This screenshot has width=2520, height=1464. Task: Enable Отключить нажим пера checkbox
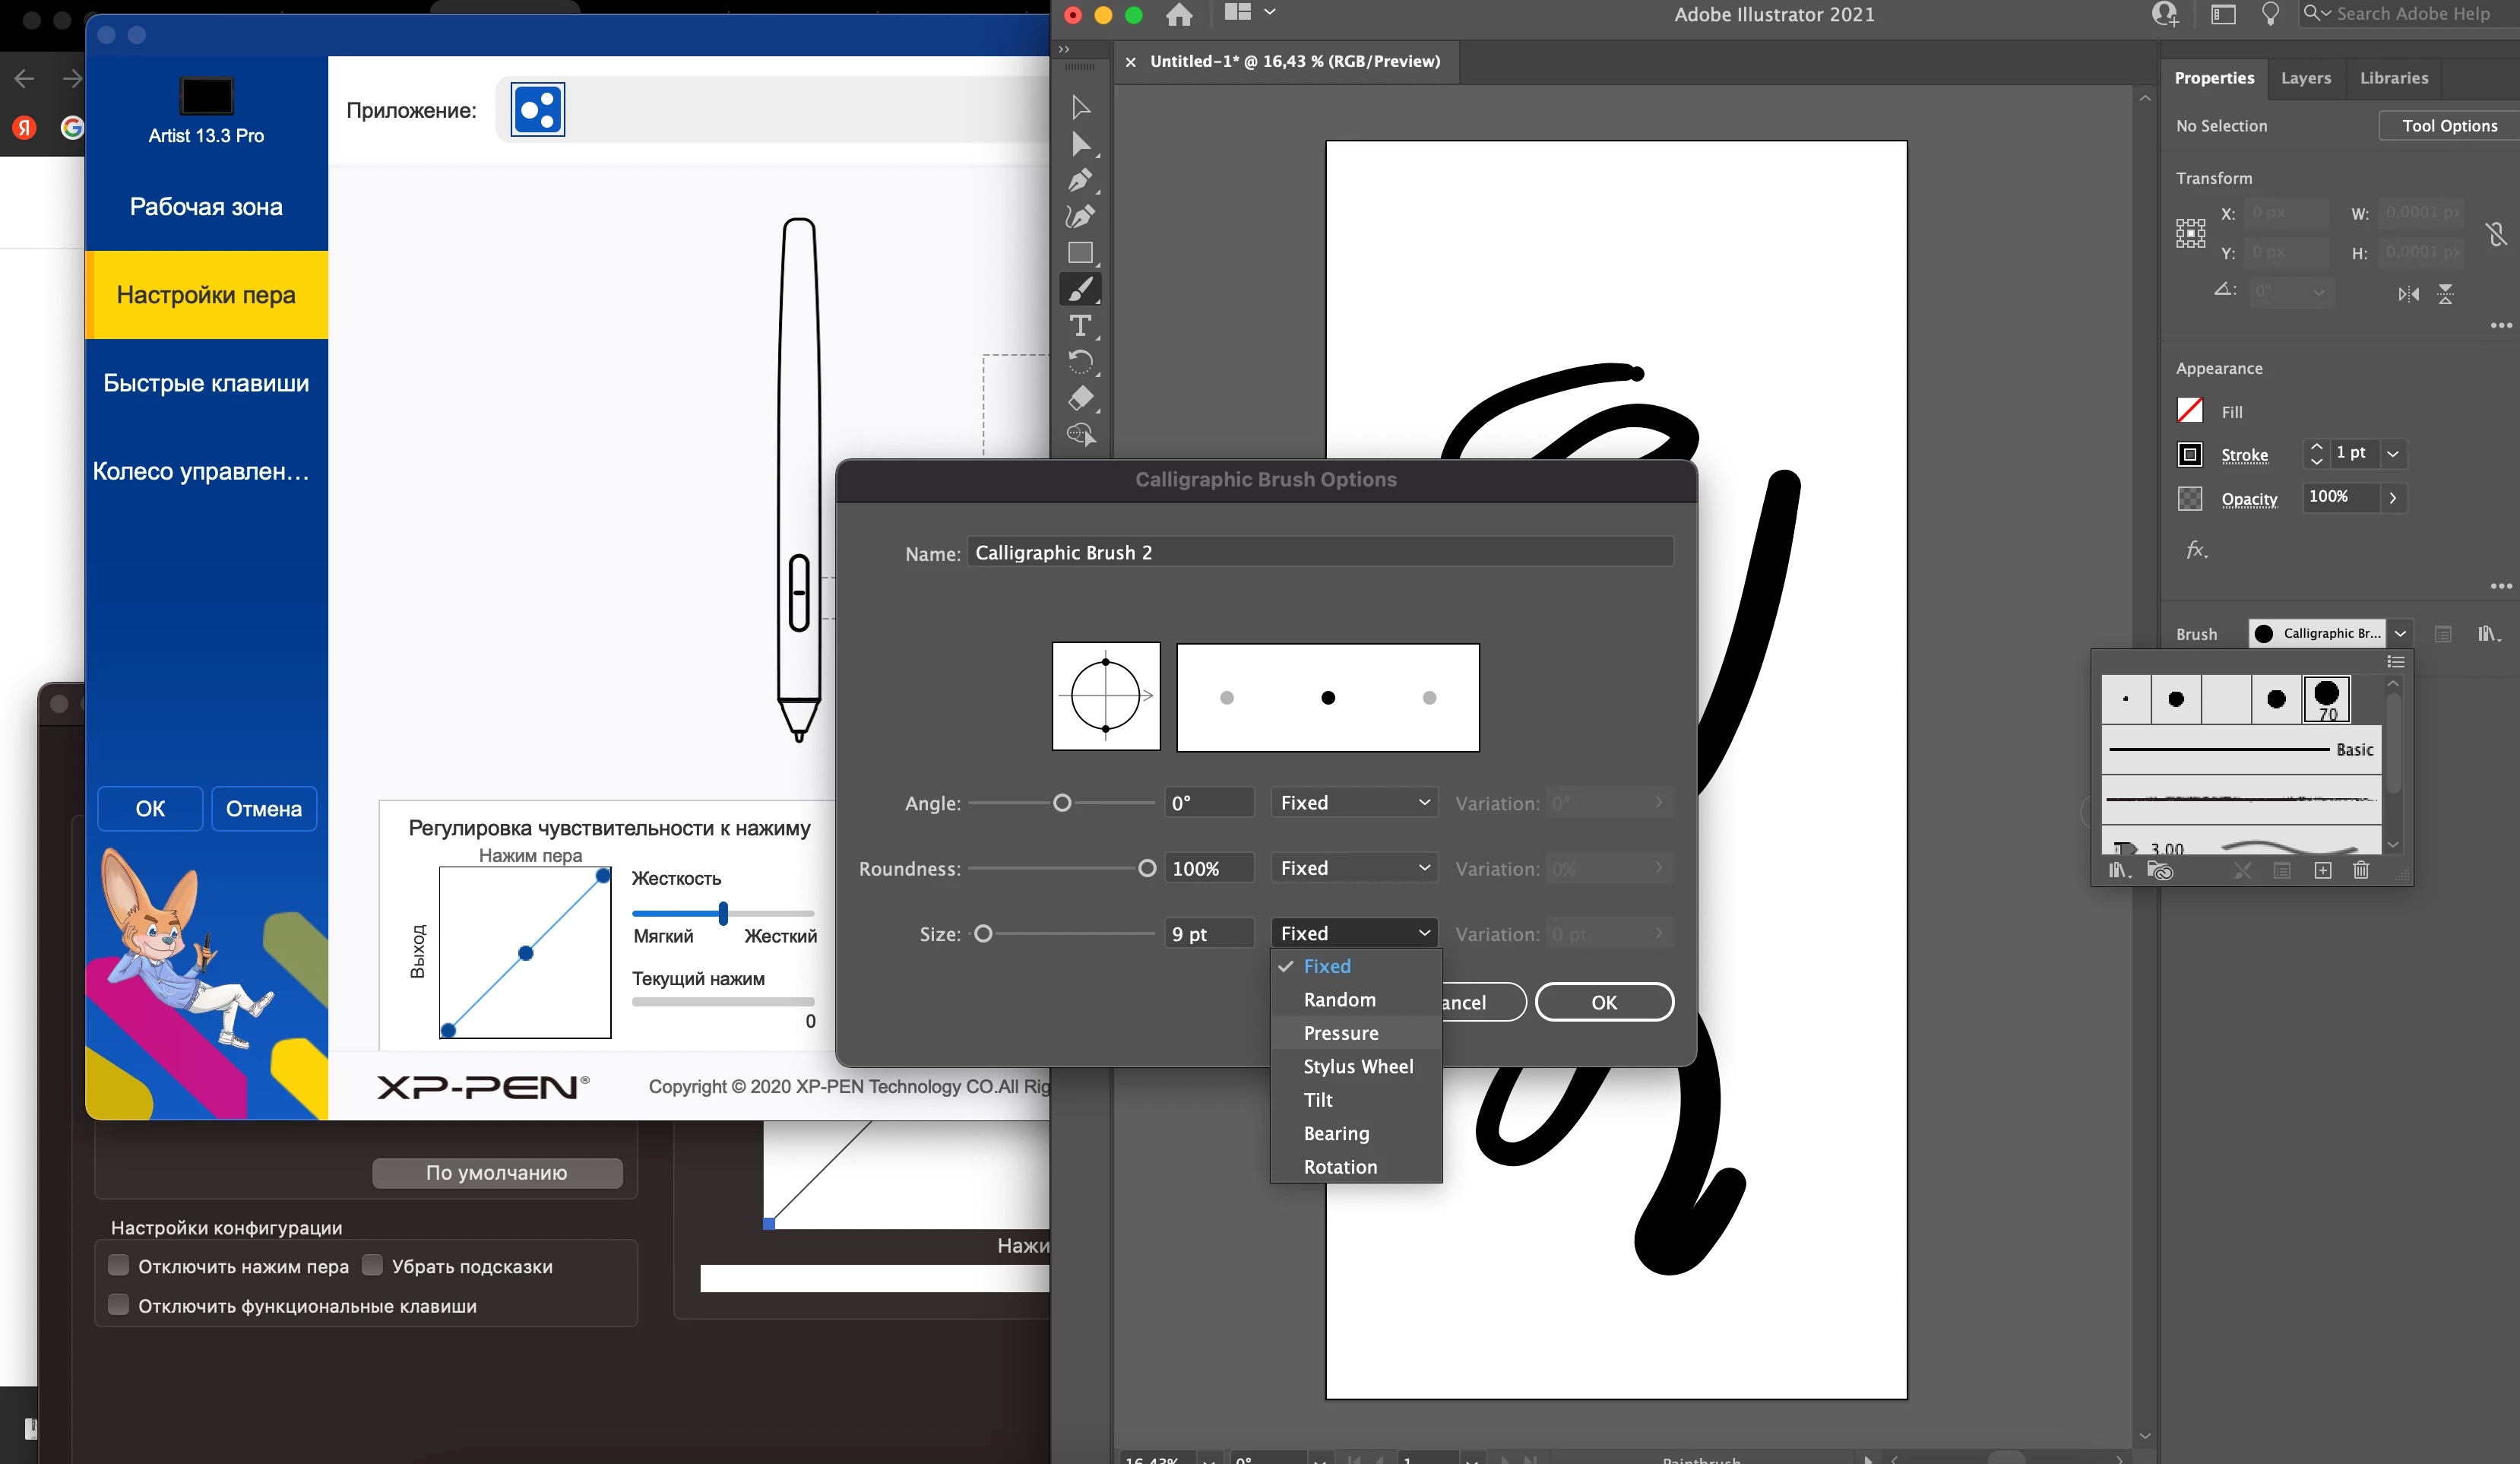tap(118, 1265)
